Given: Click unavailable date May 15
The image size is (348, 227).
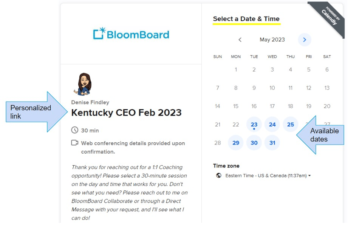Looking at the screenshot, I should click(x=236, y=106).
